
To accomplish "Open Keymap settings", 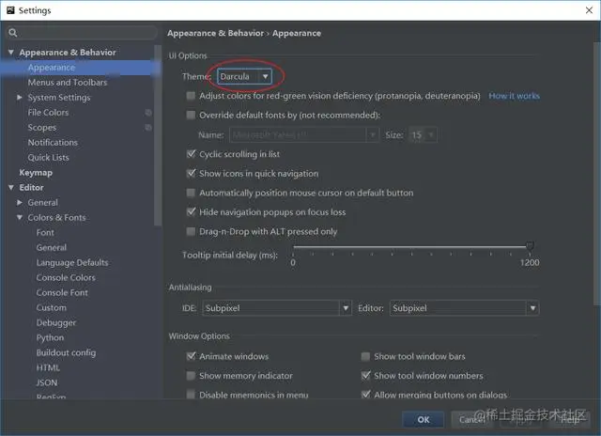I will pyautogui.click(x=36, y=173).
